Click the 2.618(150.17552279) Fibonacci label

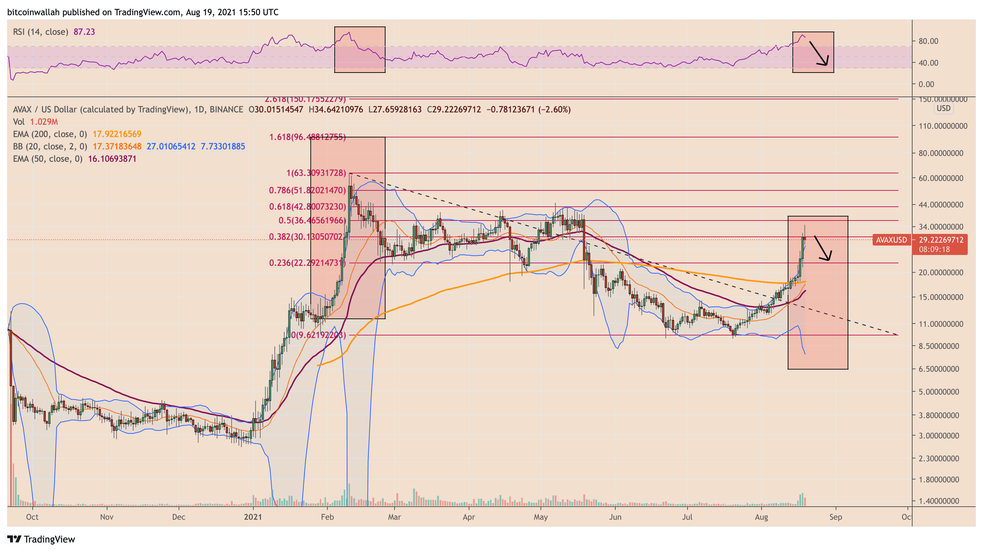click(305, 99)
